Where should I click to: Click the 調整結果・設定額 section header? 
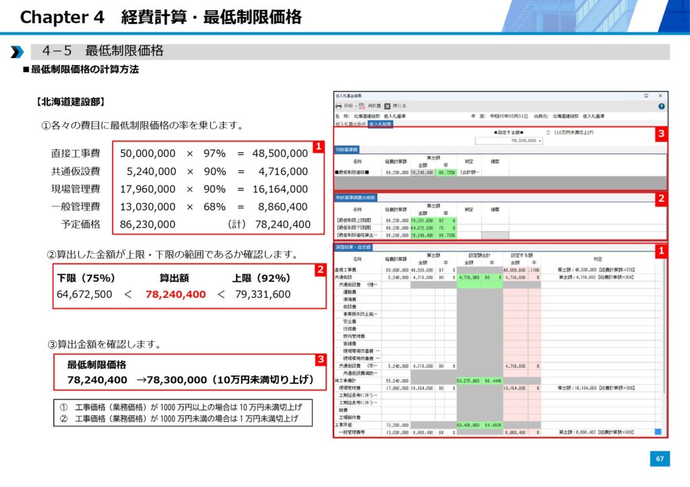point(354,248)
